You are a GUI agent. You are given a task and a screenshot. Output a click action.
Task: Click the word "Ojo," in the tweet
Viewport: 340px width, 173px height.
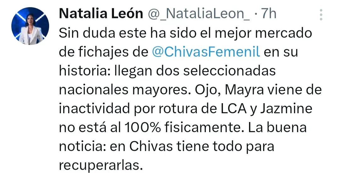pyautogui.click(x=206, y=90)
